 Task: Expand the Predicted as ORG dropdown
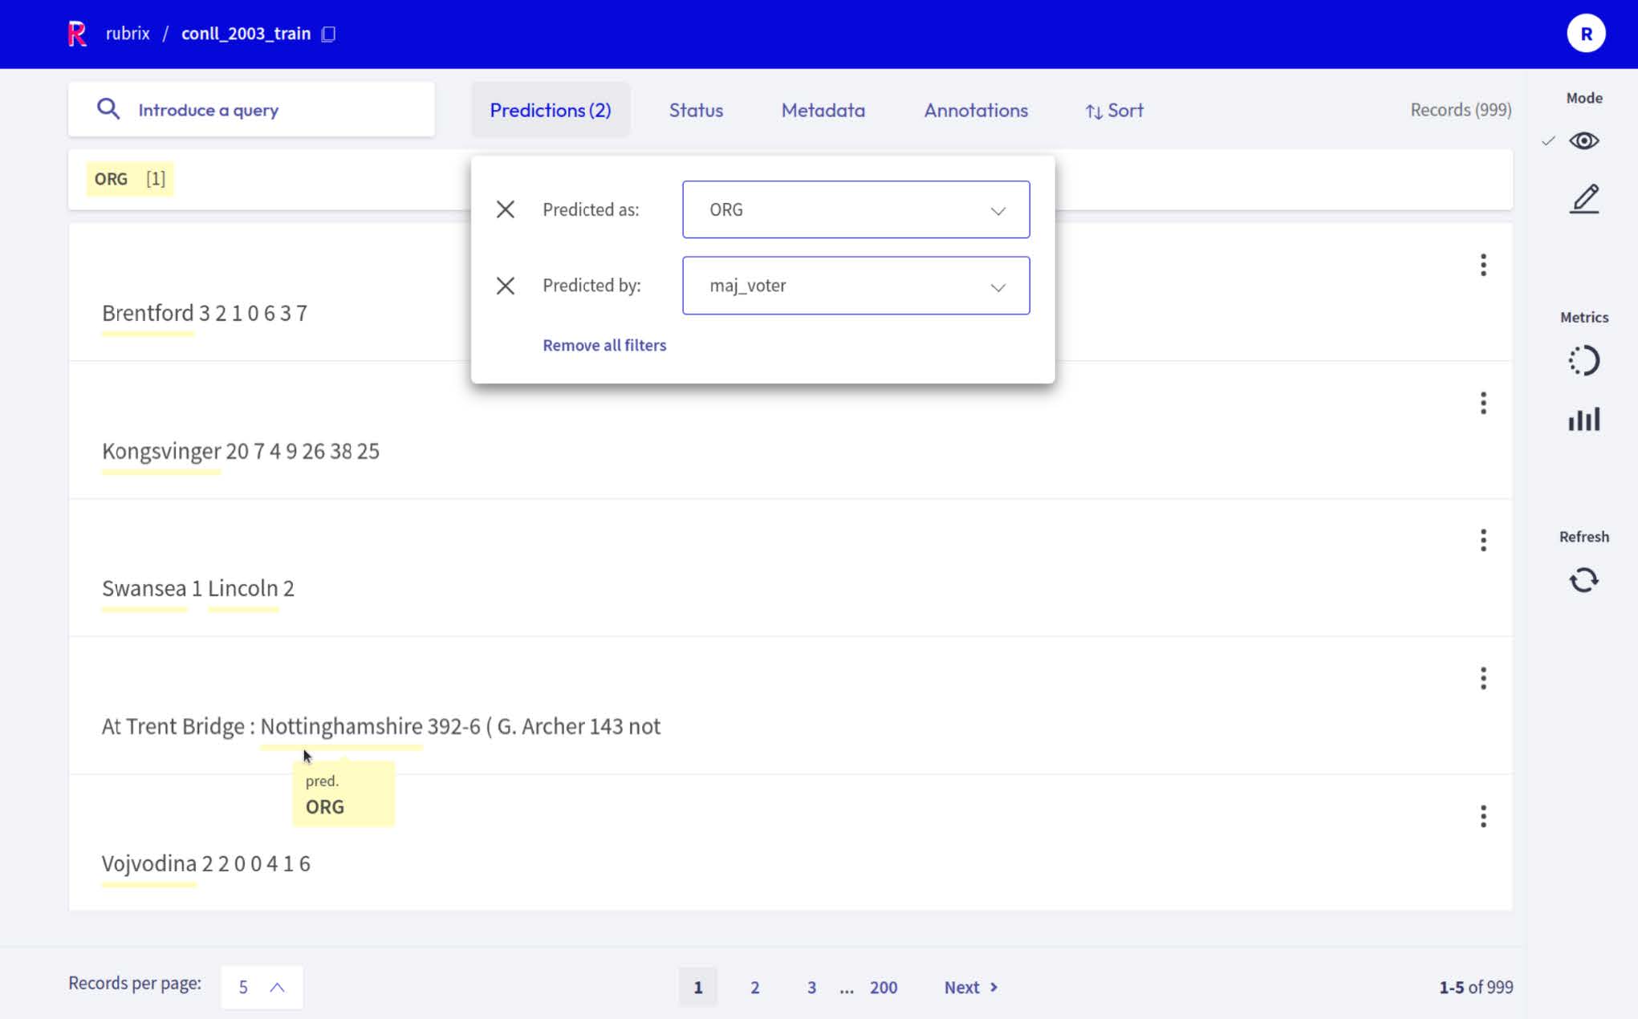click(x=856, y=209)
